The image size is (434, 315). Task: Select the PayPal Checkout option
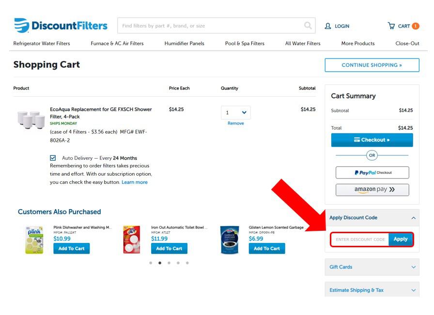[372, 172]
